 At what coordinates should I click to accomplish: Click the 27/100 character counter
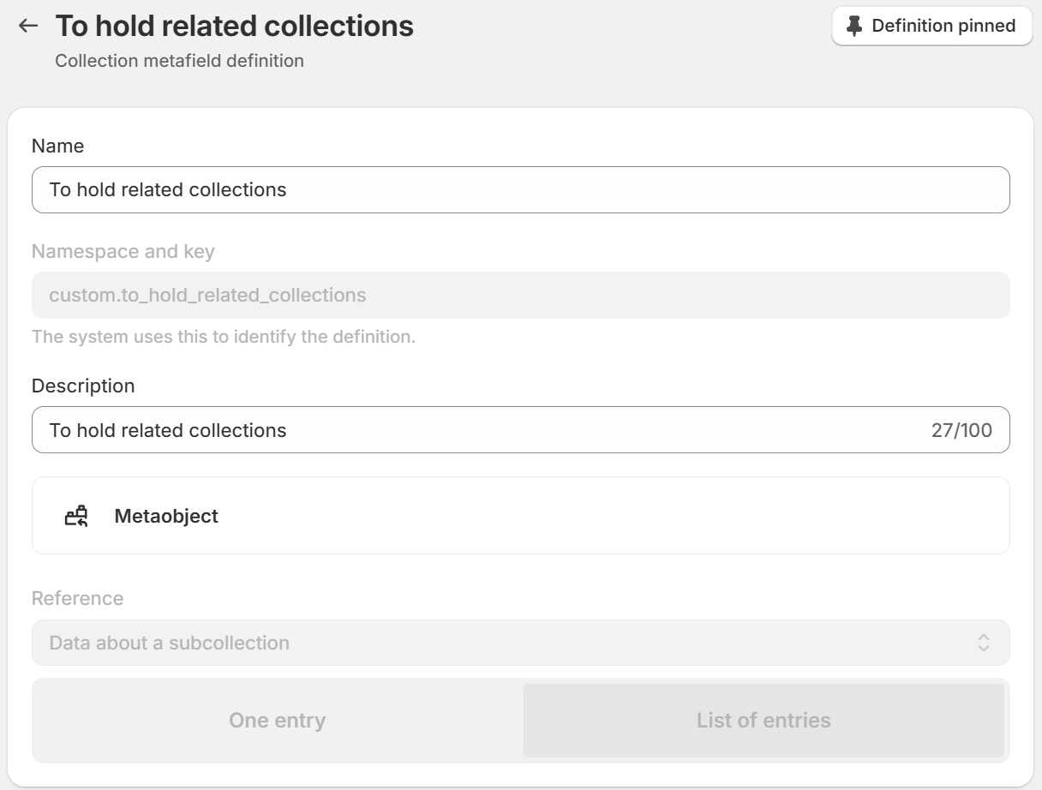961,430
